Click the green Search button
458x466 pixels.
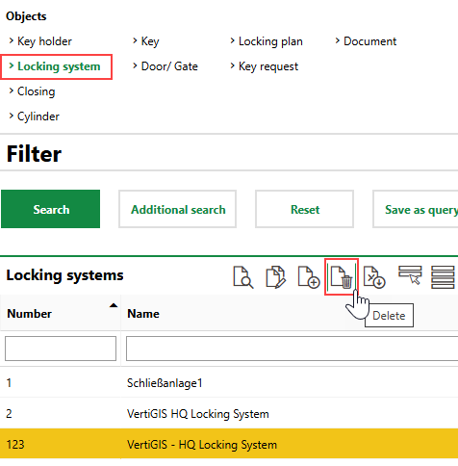[x=51, y=209]
